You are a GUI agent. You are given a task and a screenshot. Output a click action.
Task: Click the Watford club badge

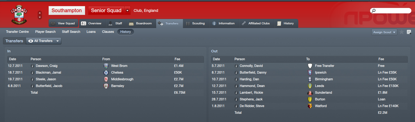(x=310, y=106)
